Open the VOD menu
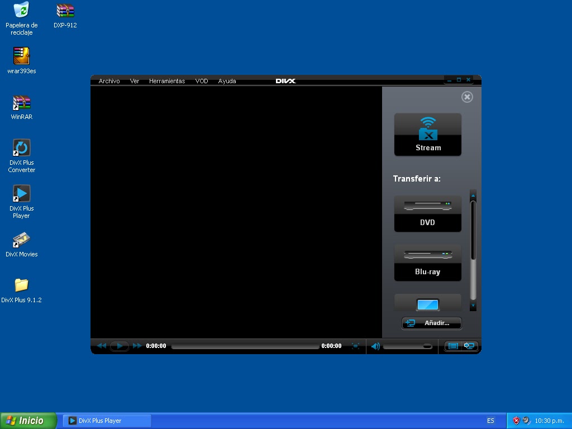The height and width of the screenshot is (429, 572). [201, 81]
